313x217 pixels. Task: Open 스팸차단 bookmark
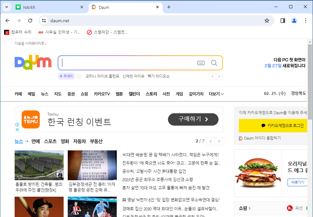tap(108, 32)
